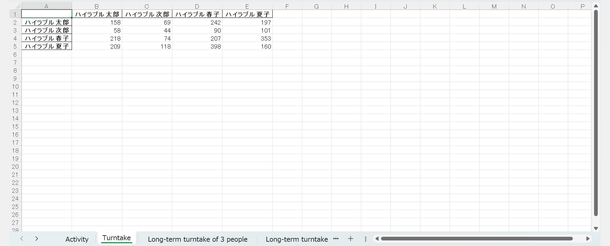Click the select-all corner triangle
Image resolution: width=610 pixels, height=246 pixels.
pyautogui.click(x=17, y=6)
